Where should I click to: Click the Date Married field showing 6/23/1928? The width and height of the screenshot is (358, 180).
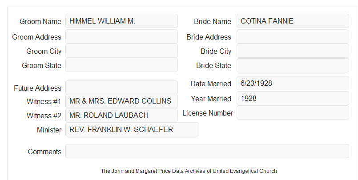click(293, 83)
